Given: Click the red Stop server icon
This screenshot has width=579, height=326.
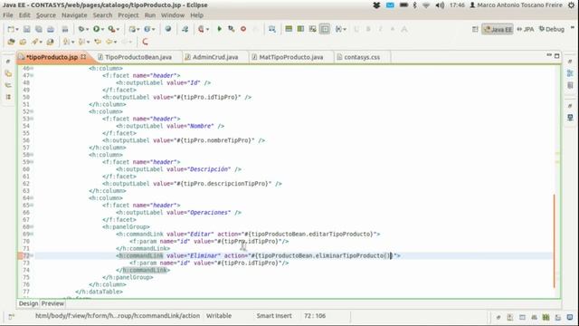Looking at the screenshot, I should click(243, 29).
